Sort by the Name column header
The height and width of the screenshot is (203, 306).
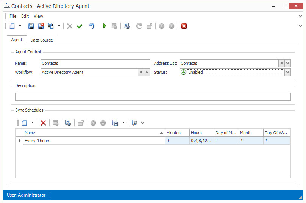94,133
